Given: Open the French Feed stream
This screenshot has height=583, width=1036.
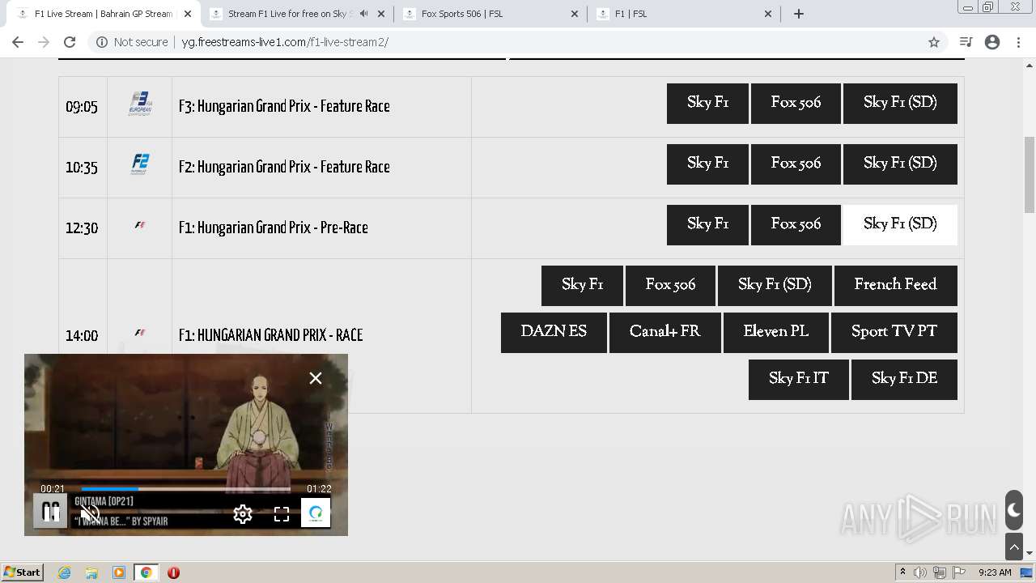Looking at the screenshot, I should click(x=895, y=285).
